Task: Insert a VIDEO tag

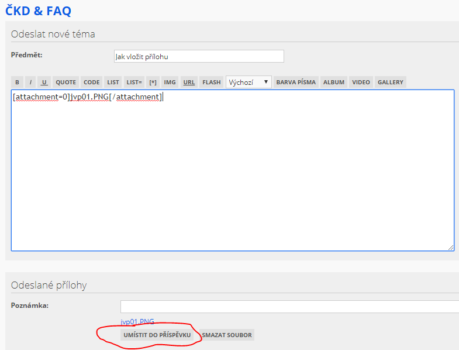Action: (361, 83)
